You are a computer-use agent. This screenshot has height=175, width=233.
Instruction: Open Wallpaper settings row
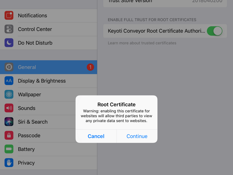(48, 94)
